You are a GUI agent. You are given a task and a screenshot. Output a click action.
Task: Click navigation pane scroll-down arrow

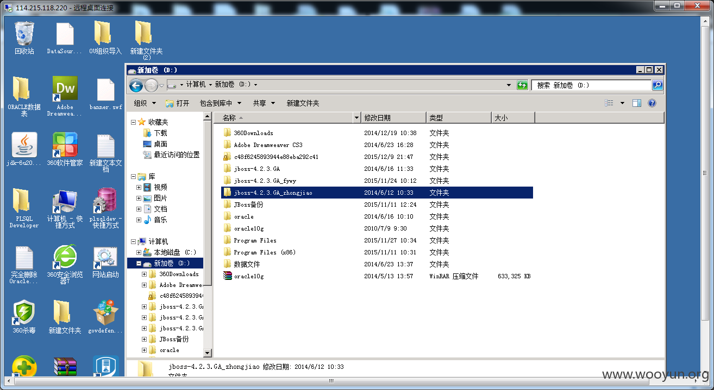pyautogui.click(x=207, y=353)
